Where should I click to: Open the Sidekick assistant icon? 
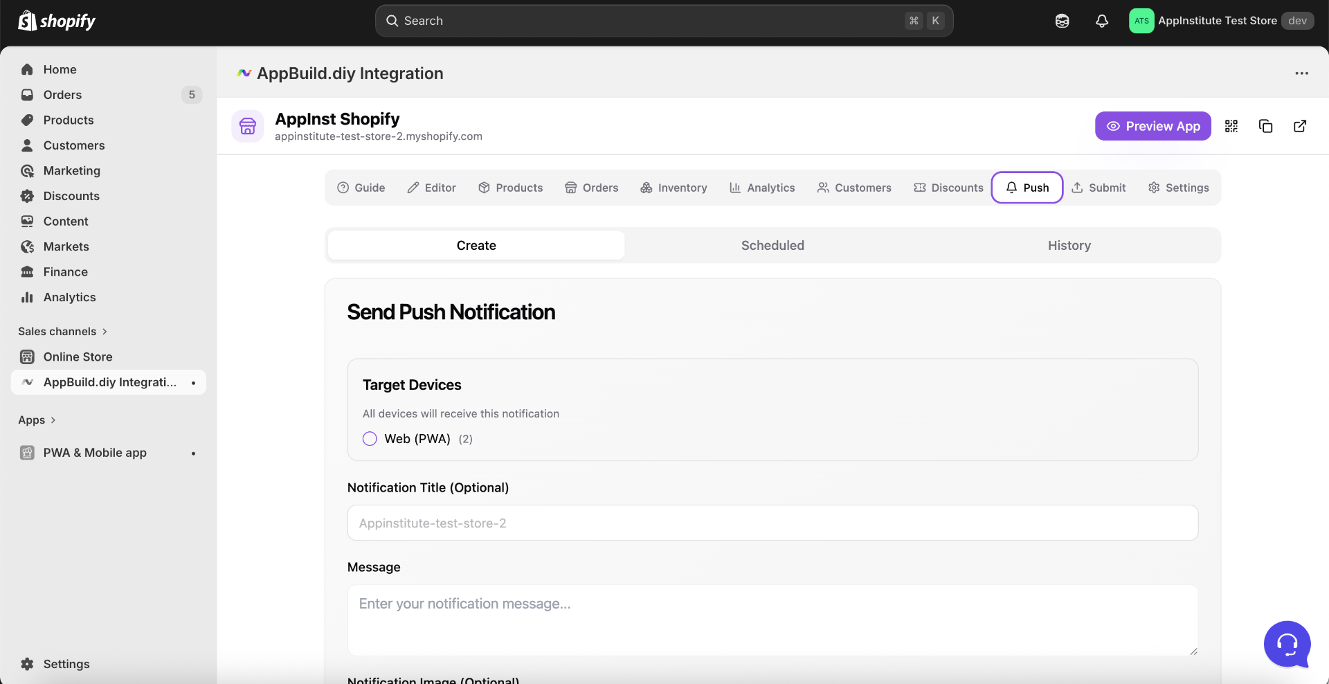pyautogui.click(x=1062, y=21)
